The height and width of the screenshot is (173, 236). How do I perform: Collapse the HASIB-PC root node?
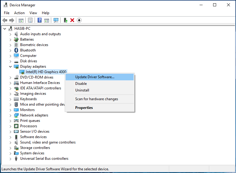[5, 29]
